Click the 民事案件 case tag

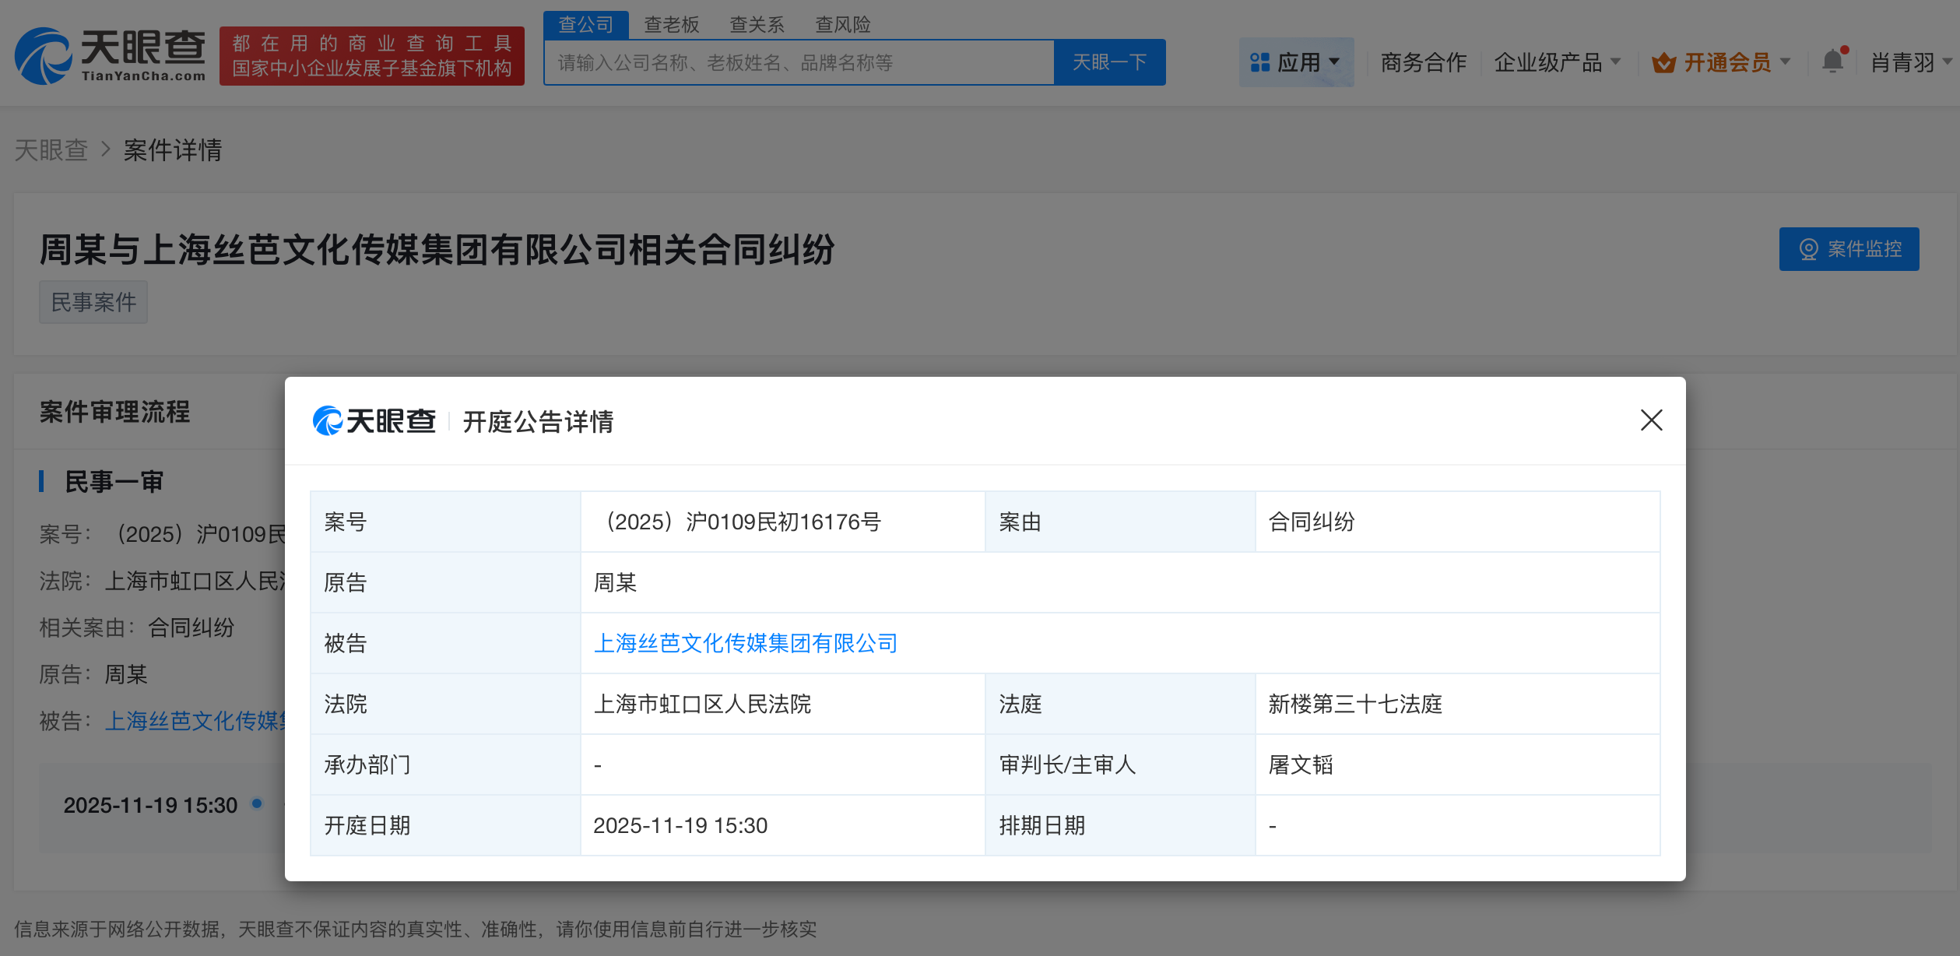click(x=93, y=301)
